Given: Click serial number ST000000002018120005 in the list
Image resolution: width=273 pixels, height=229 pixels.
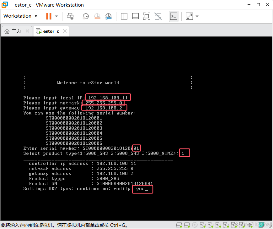Looking at the screenshot, I should (74, 138).
